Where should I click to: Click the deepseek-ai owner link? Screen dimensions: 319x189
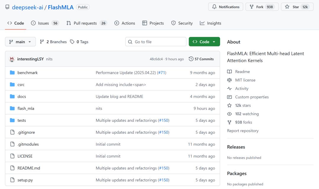pyautogui.click(x=27, y=7)
